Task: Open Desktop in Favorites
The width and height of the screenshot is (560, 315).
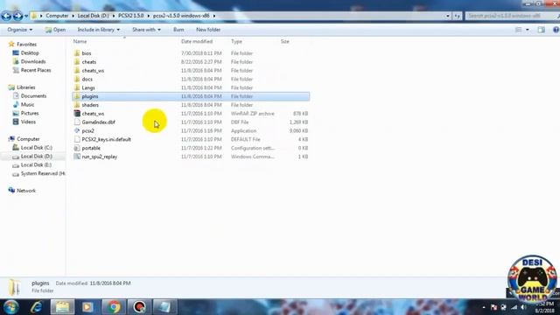Action: point(30,52)
